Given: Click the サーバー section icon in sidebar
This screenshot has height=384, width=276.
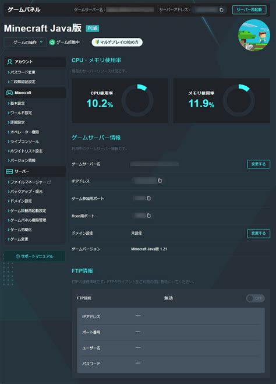Looking at the screenshot, I should coord(9,171).
